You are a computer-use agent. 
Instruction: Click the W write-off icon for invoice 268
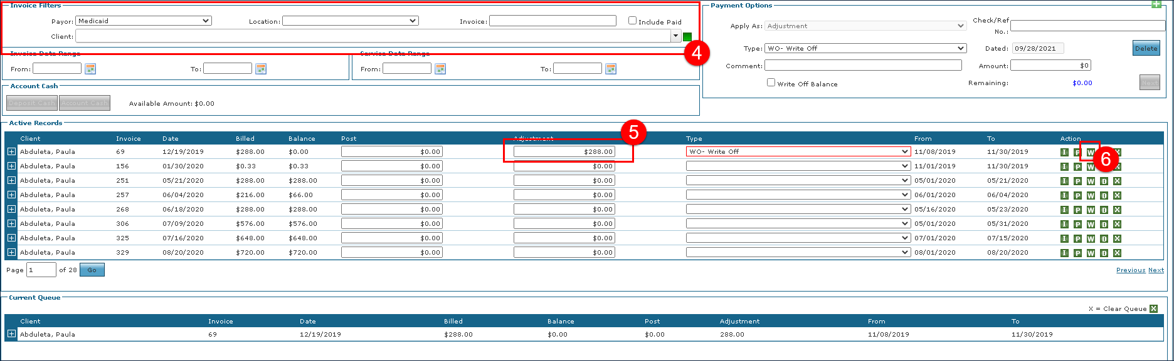tap(1091, 210)
